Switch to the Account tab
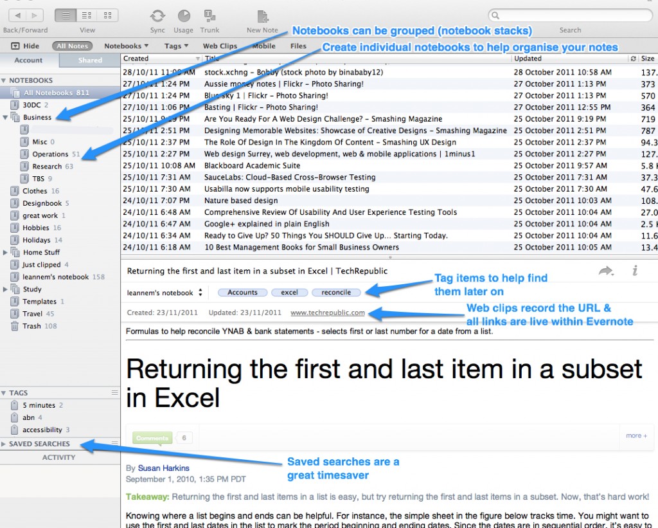The height and width of the screenshot is (528, 658). 28,60
